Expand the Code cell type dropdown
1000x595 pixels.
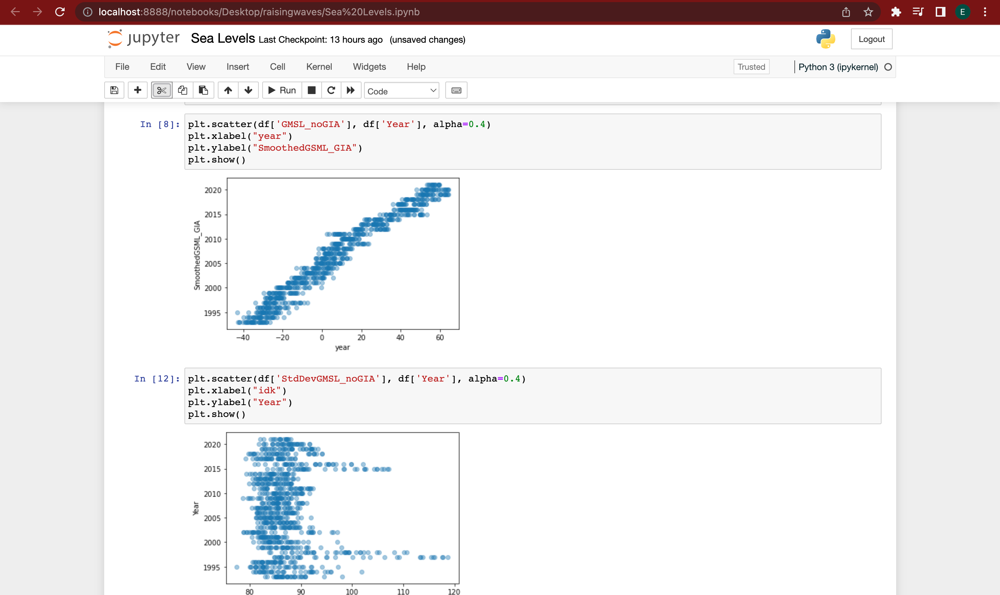coord(401,91)
